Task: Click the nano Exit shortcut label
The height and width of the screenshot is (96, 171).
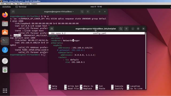Action: (55, 89)
